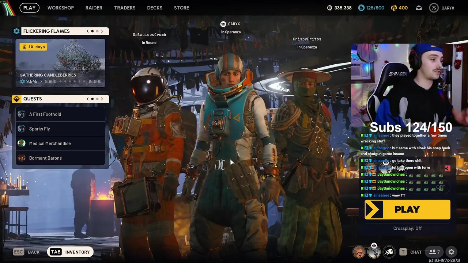Click the 335,338 coin balance
This screenshot has width=468, height=263.
(343, 8)
